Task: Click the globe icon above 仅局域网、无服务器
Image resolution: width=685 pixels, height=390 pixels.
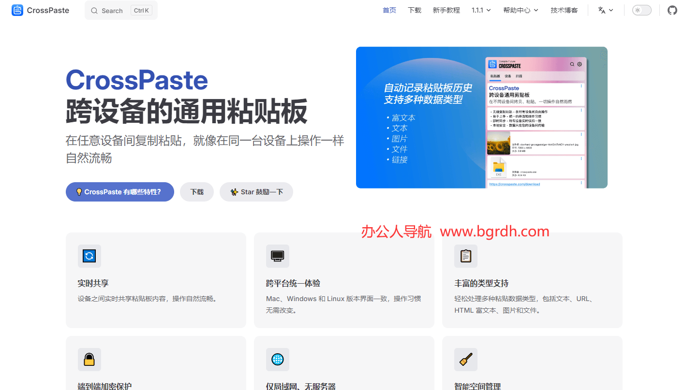Action: pos(277,360)
